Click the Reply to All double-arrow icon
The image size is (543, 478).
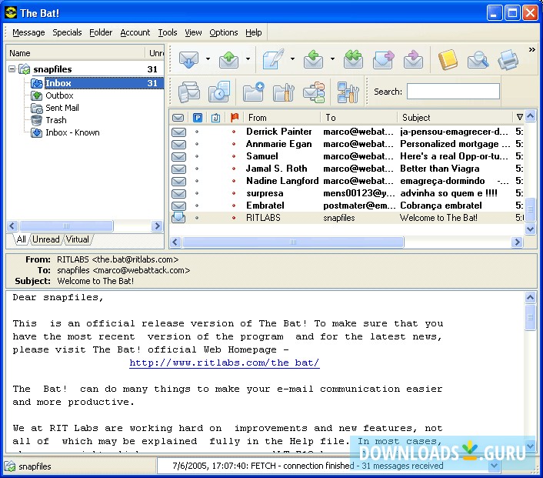click(x=353, y=59)
